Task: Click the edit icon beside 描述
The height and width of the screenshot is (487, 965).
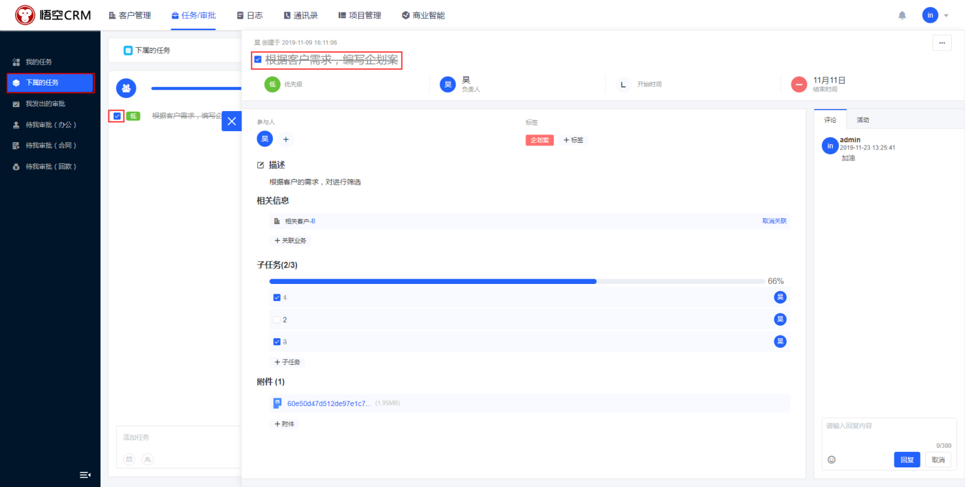Action: click(261, 165)
